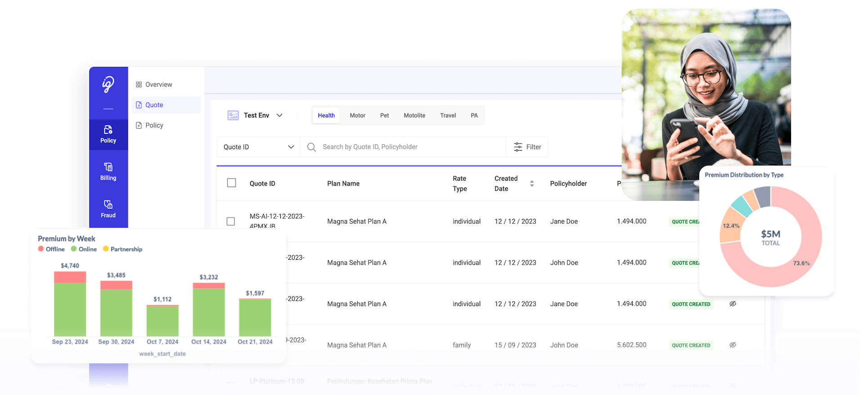The width and height of the screenshot is (864, 395).
Task: Click the woman photo thumbnail
Action: 706,104
